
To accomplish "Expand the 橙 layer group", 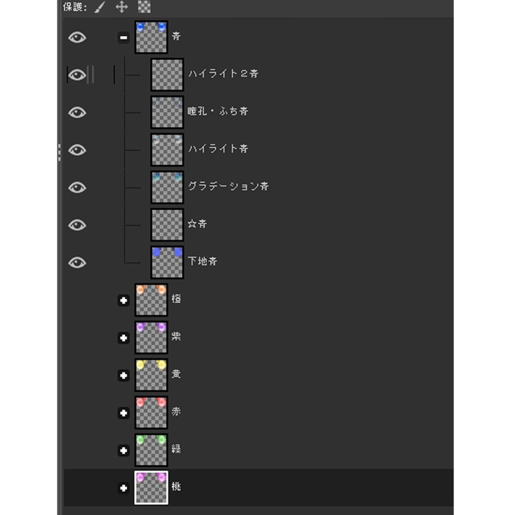I will (x=123, y=300).
